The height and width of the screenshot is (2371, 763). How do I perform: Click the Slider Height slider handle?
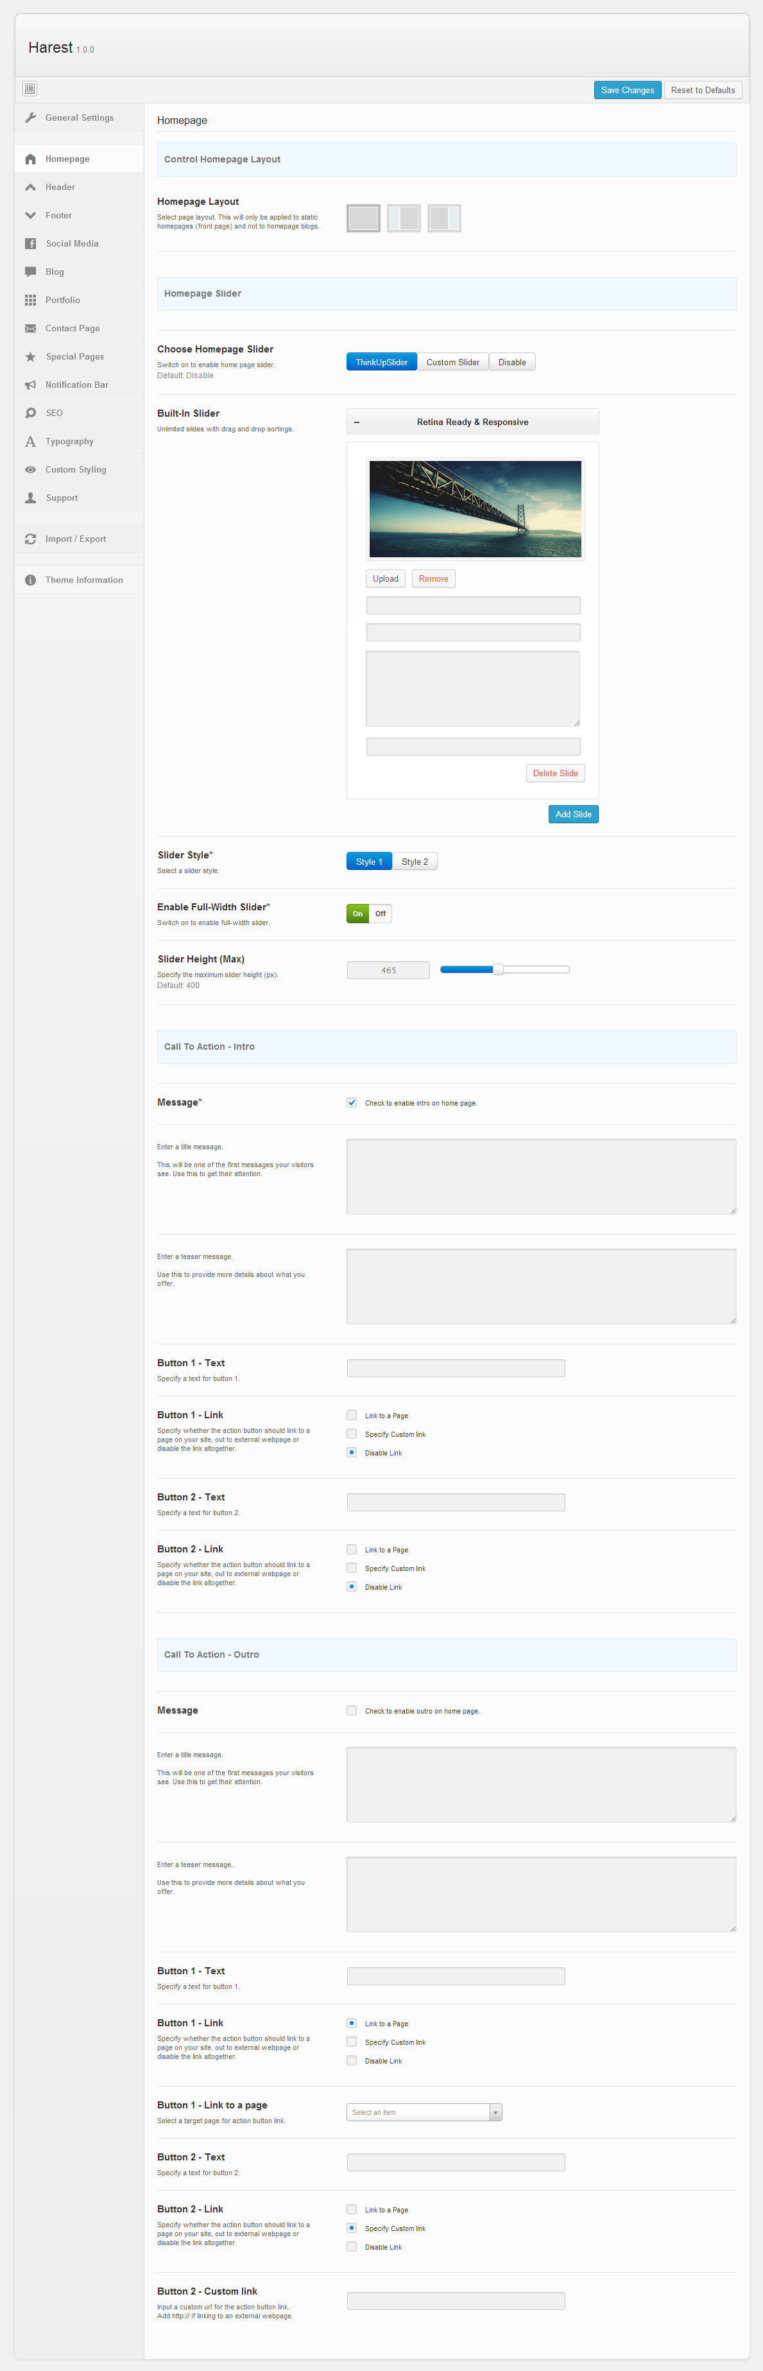click(x=498, y=969)
